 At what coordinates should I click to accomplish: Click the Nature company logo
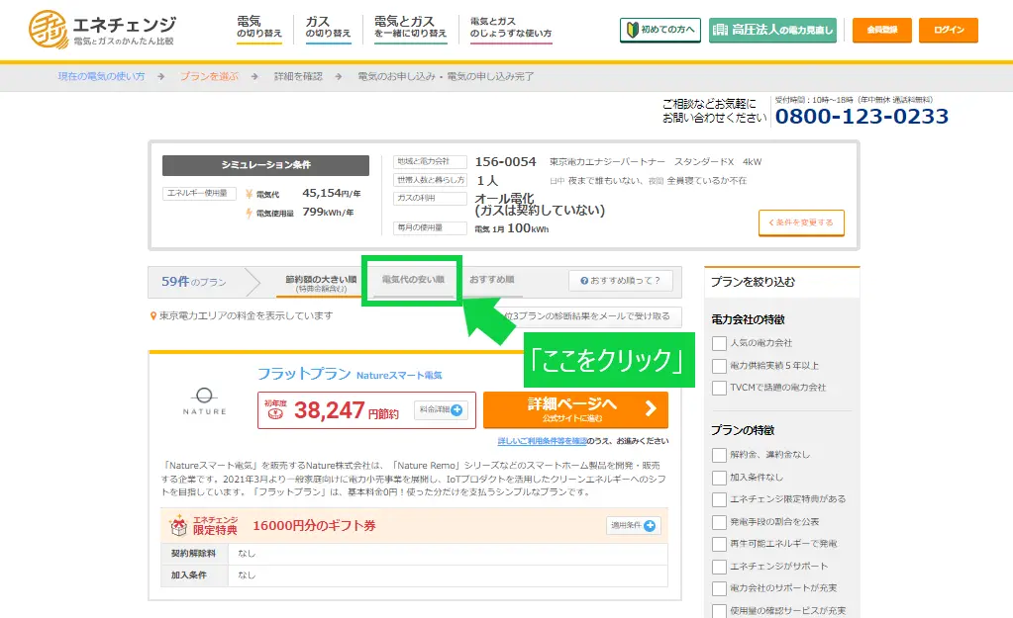click(204, 401)
